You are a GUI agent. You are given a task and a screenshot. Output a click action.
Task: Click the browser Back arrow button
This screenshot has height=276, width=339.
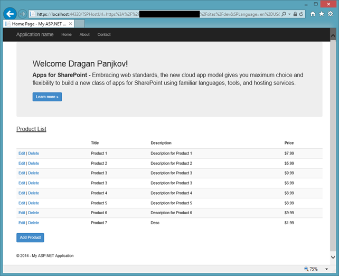(10, 14)
